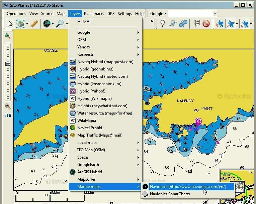Viewport: 256px width, 204px height.
Task: Enable the WikiMapia layer
Action: [x=105, y=121]
